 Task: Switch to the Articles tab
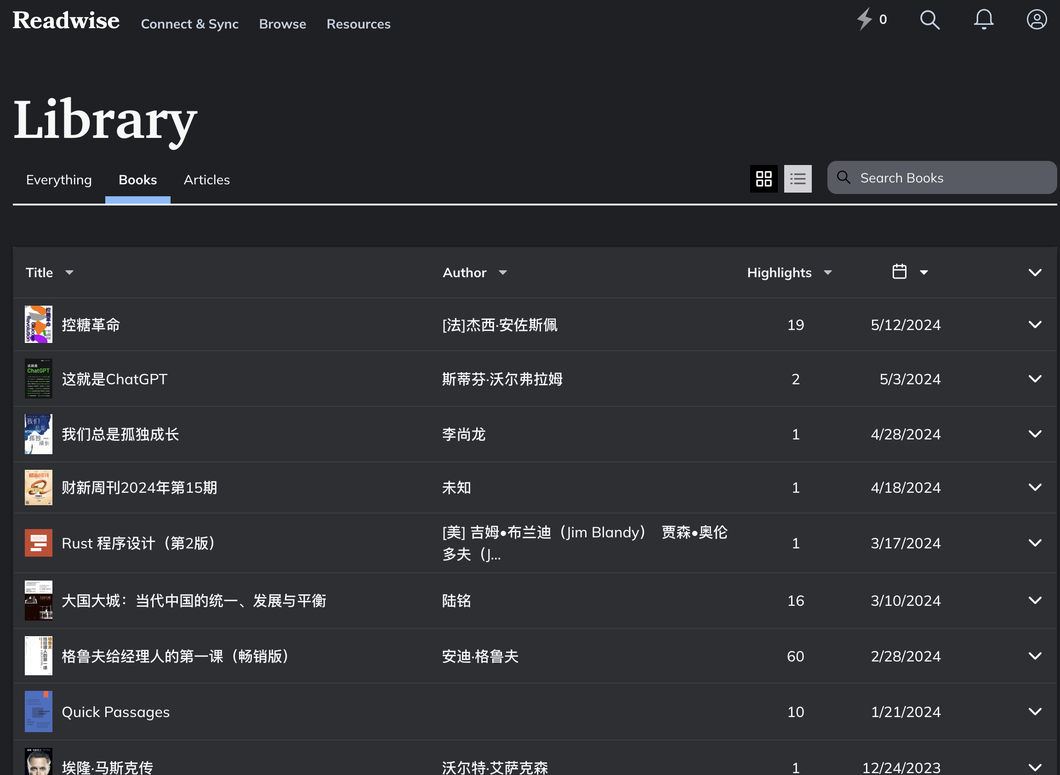207,180
